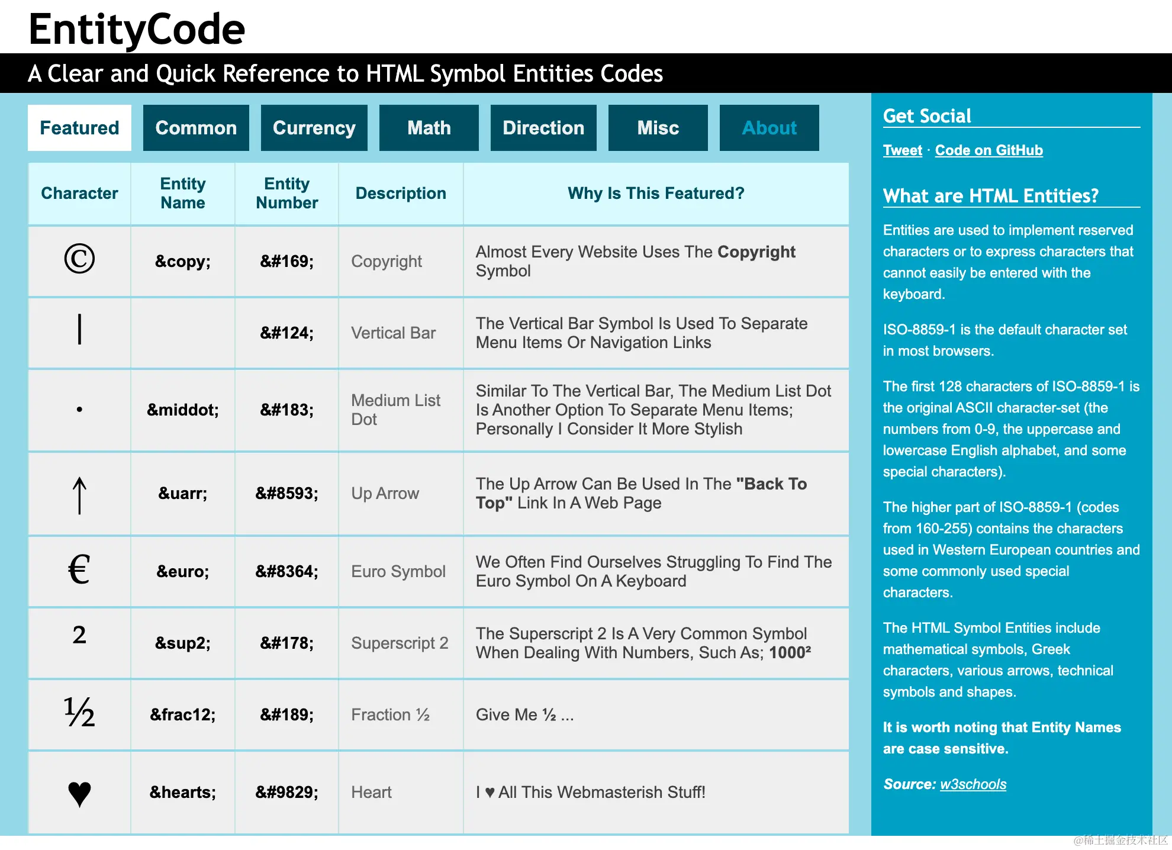
Task: Click the &copy; entity name cell
Action: click(182, 261)
